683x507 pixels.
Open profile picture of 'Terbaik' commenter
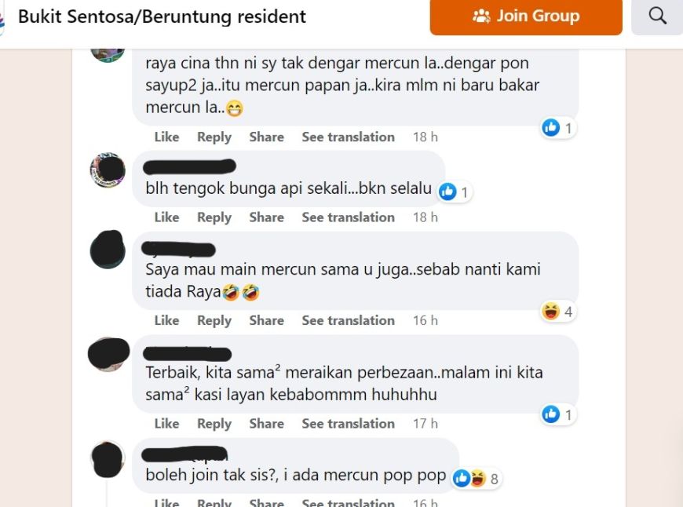108,353
